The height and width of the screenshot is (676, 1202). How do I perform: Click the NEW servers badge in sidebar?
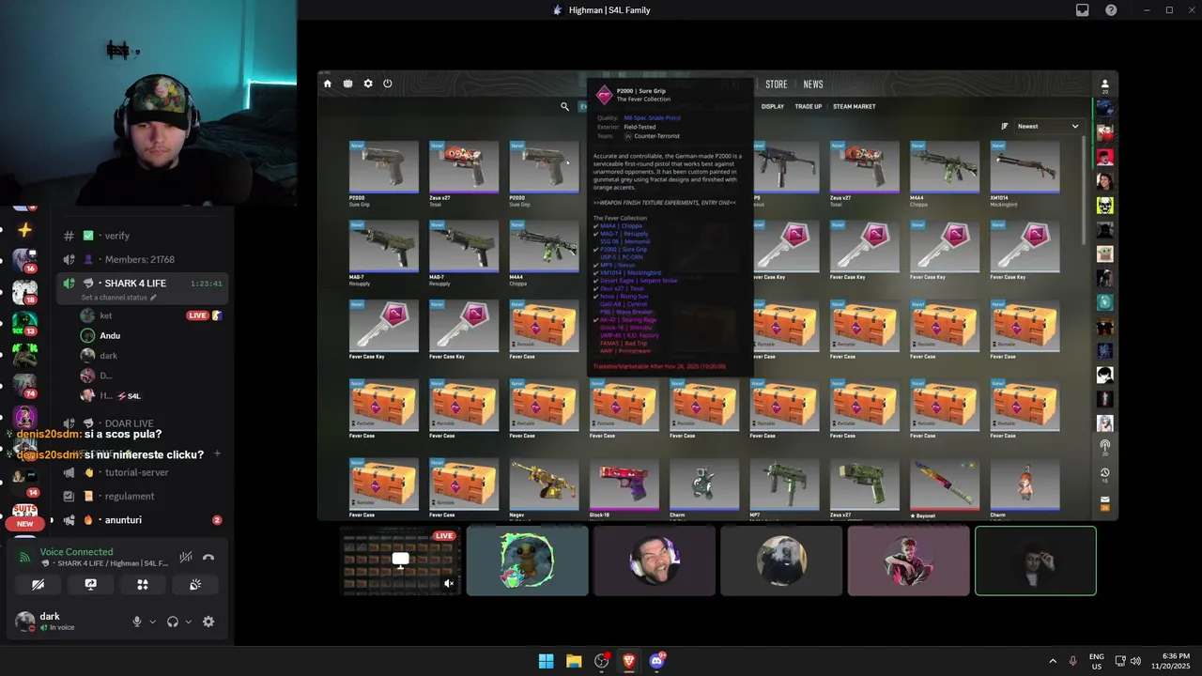click(24, 524)
